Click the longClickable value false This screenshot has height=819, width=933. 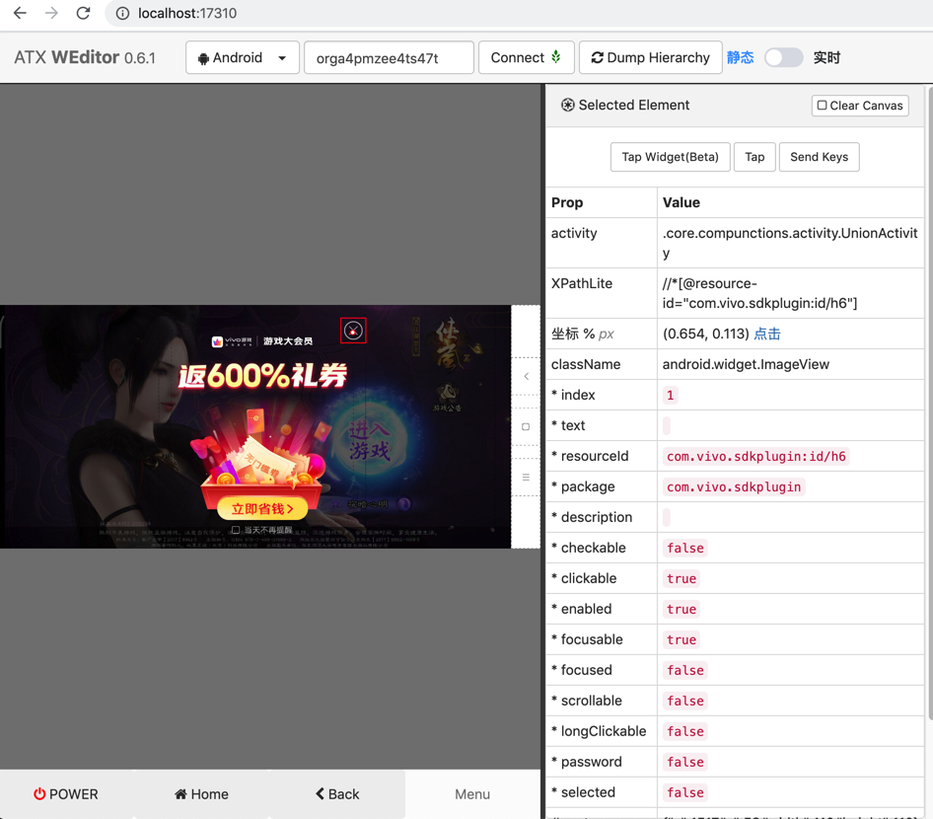tap(684, 731)
